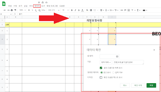The width and height of the screenshot is (161, 92).
Task: Open the dropdown arrow in cell F3
Action: coord(90,31)
